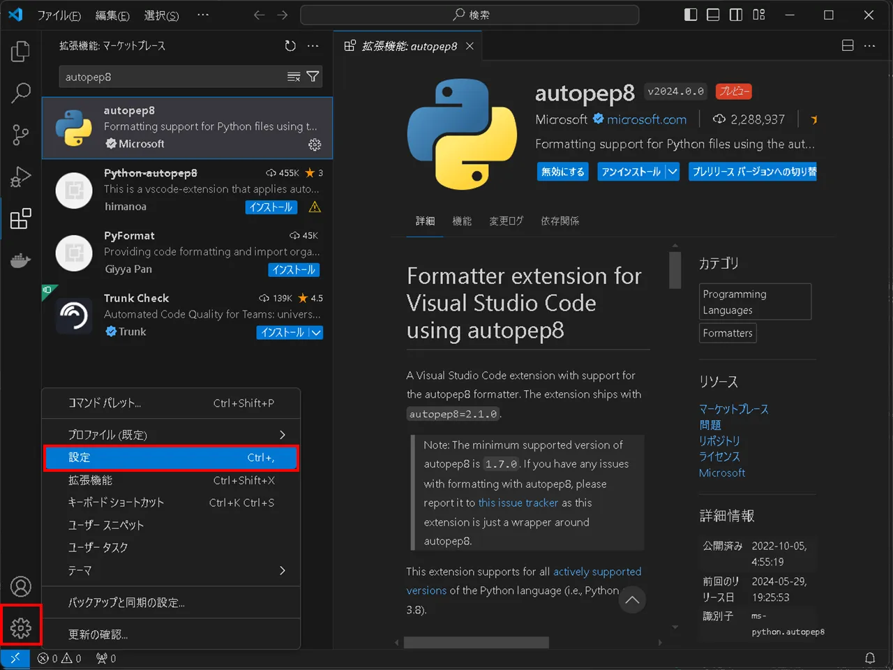Open the Accounts icon

click(x=20, y=586)
